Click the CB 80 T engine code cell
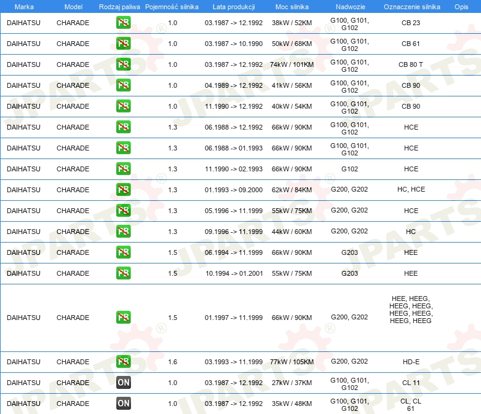This screenshot has width=481, height=414. click(x=411, y=64)
